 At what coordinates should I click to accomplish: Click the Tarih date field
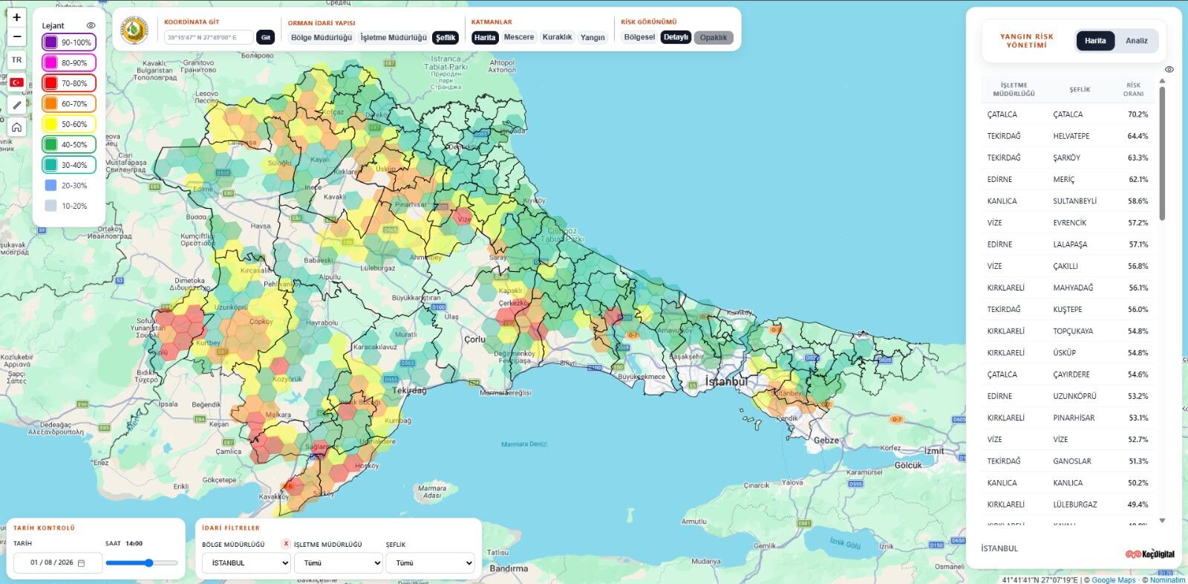(58, 563)
